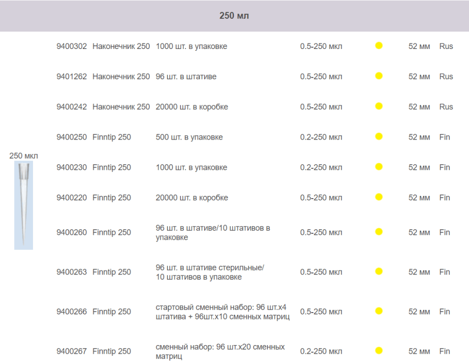Click catalog number 9400267
This screenshot has height=362, width=469.
[x=71, y=351]
